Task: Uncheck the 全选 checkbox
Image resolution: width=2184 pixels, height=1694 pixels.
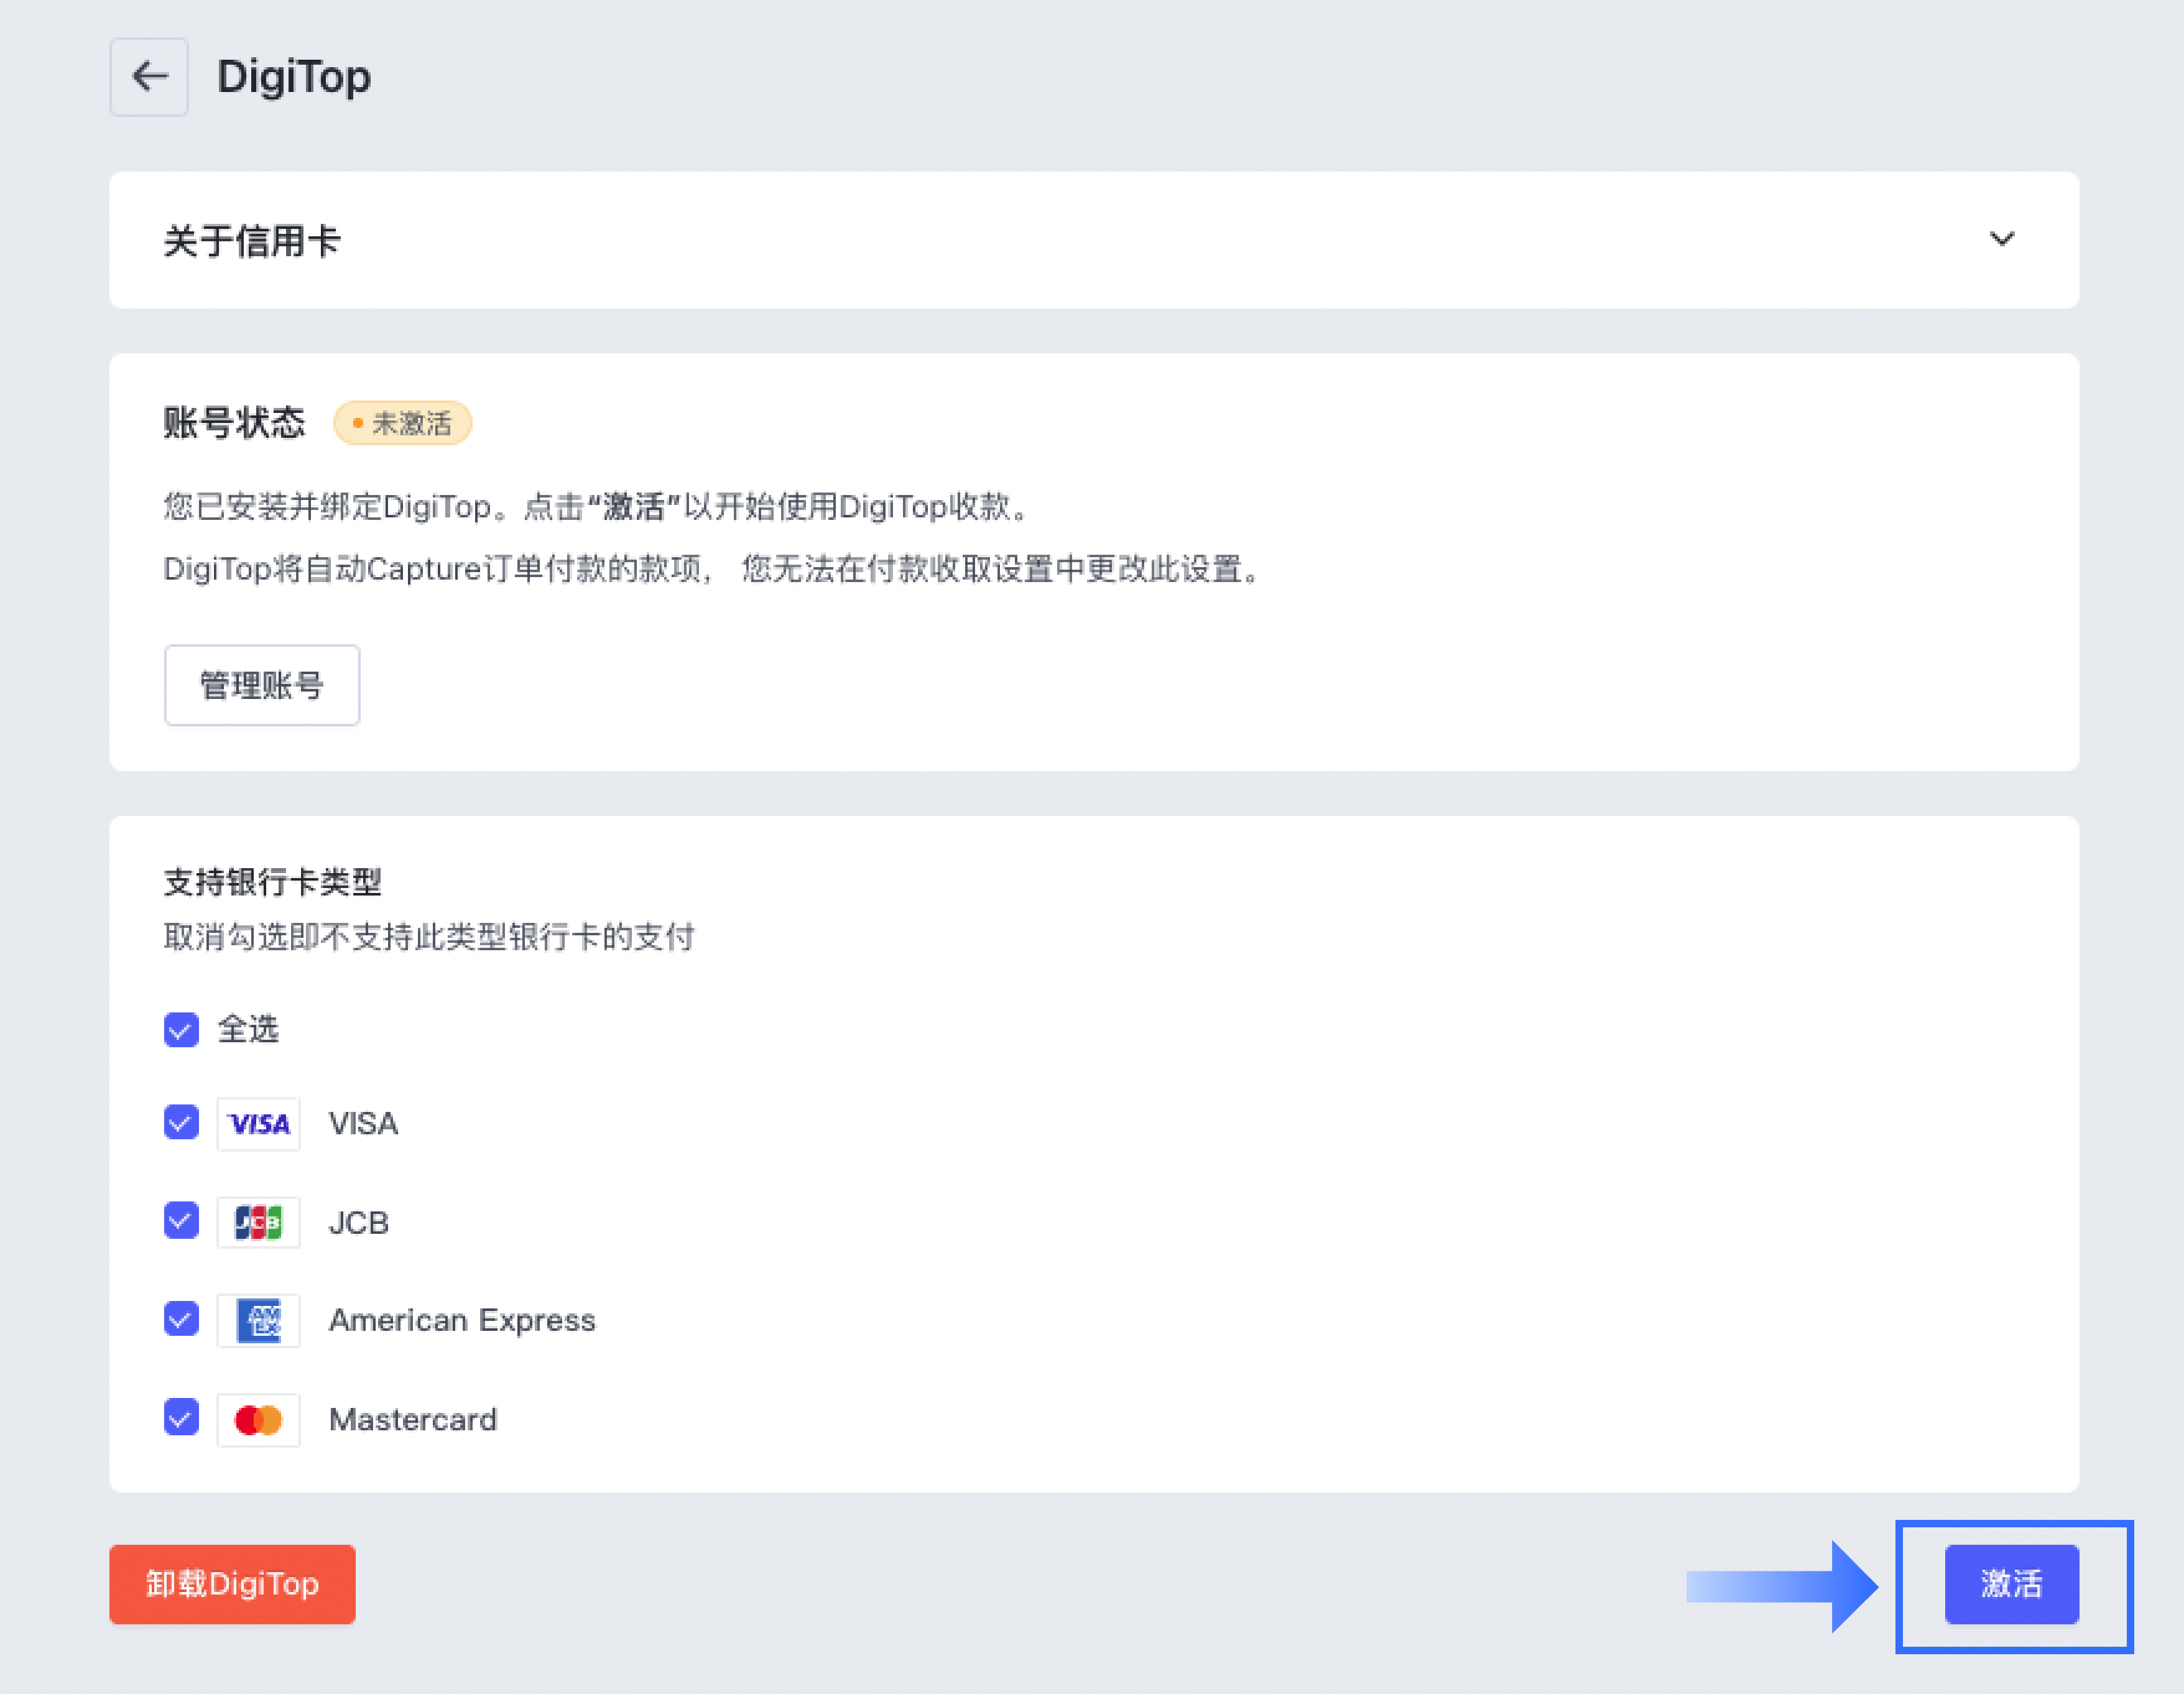Action: [x=181, y=1029]
